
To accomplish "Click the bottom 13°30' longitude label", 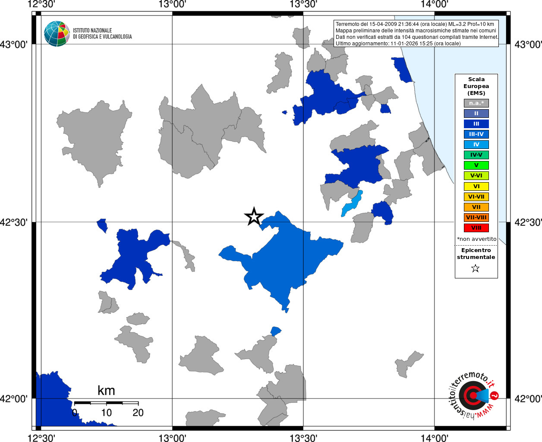I will pos(303,438).
